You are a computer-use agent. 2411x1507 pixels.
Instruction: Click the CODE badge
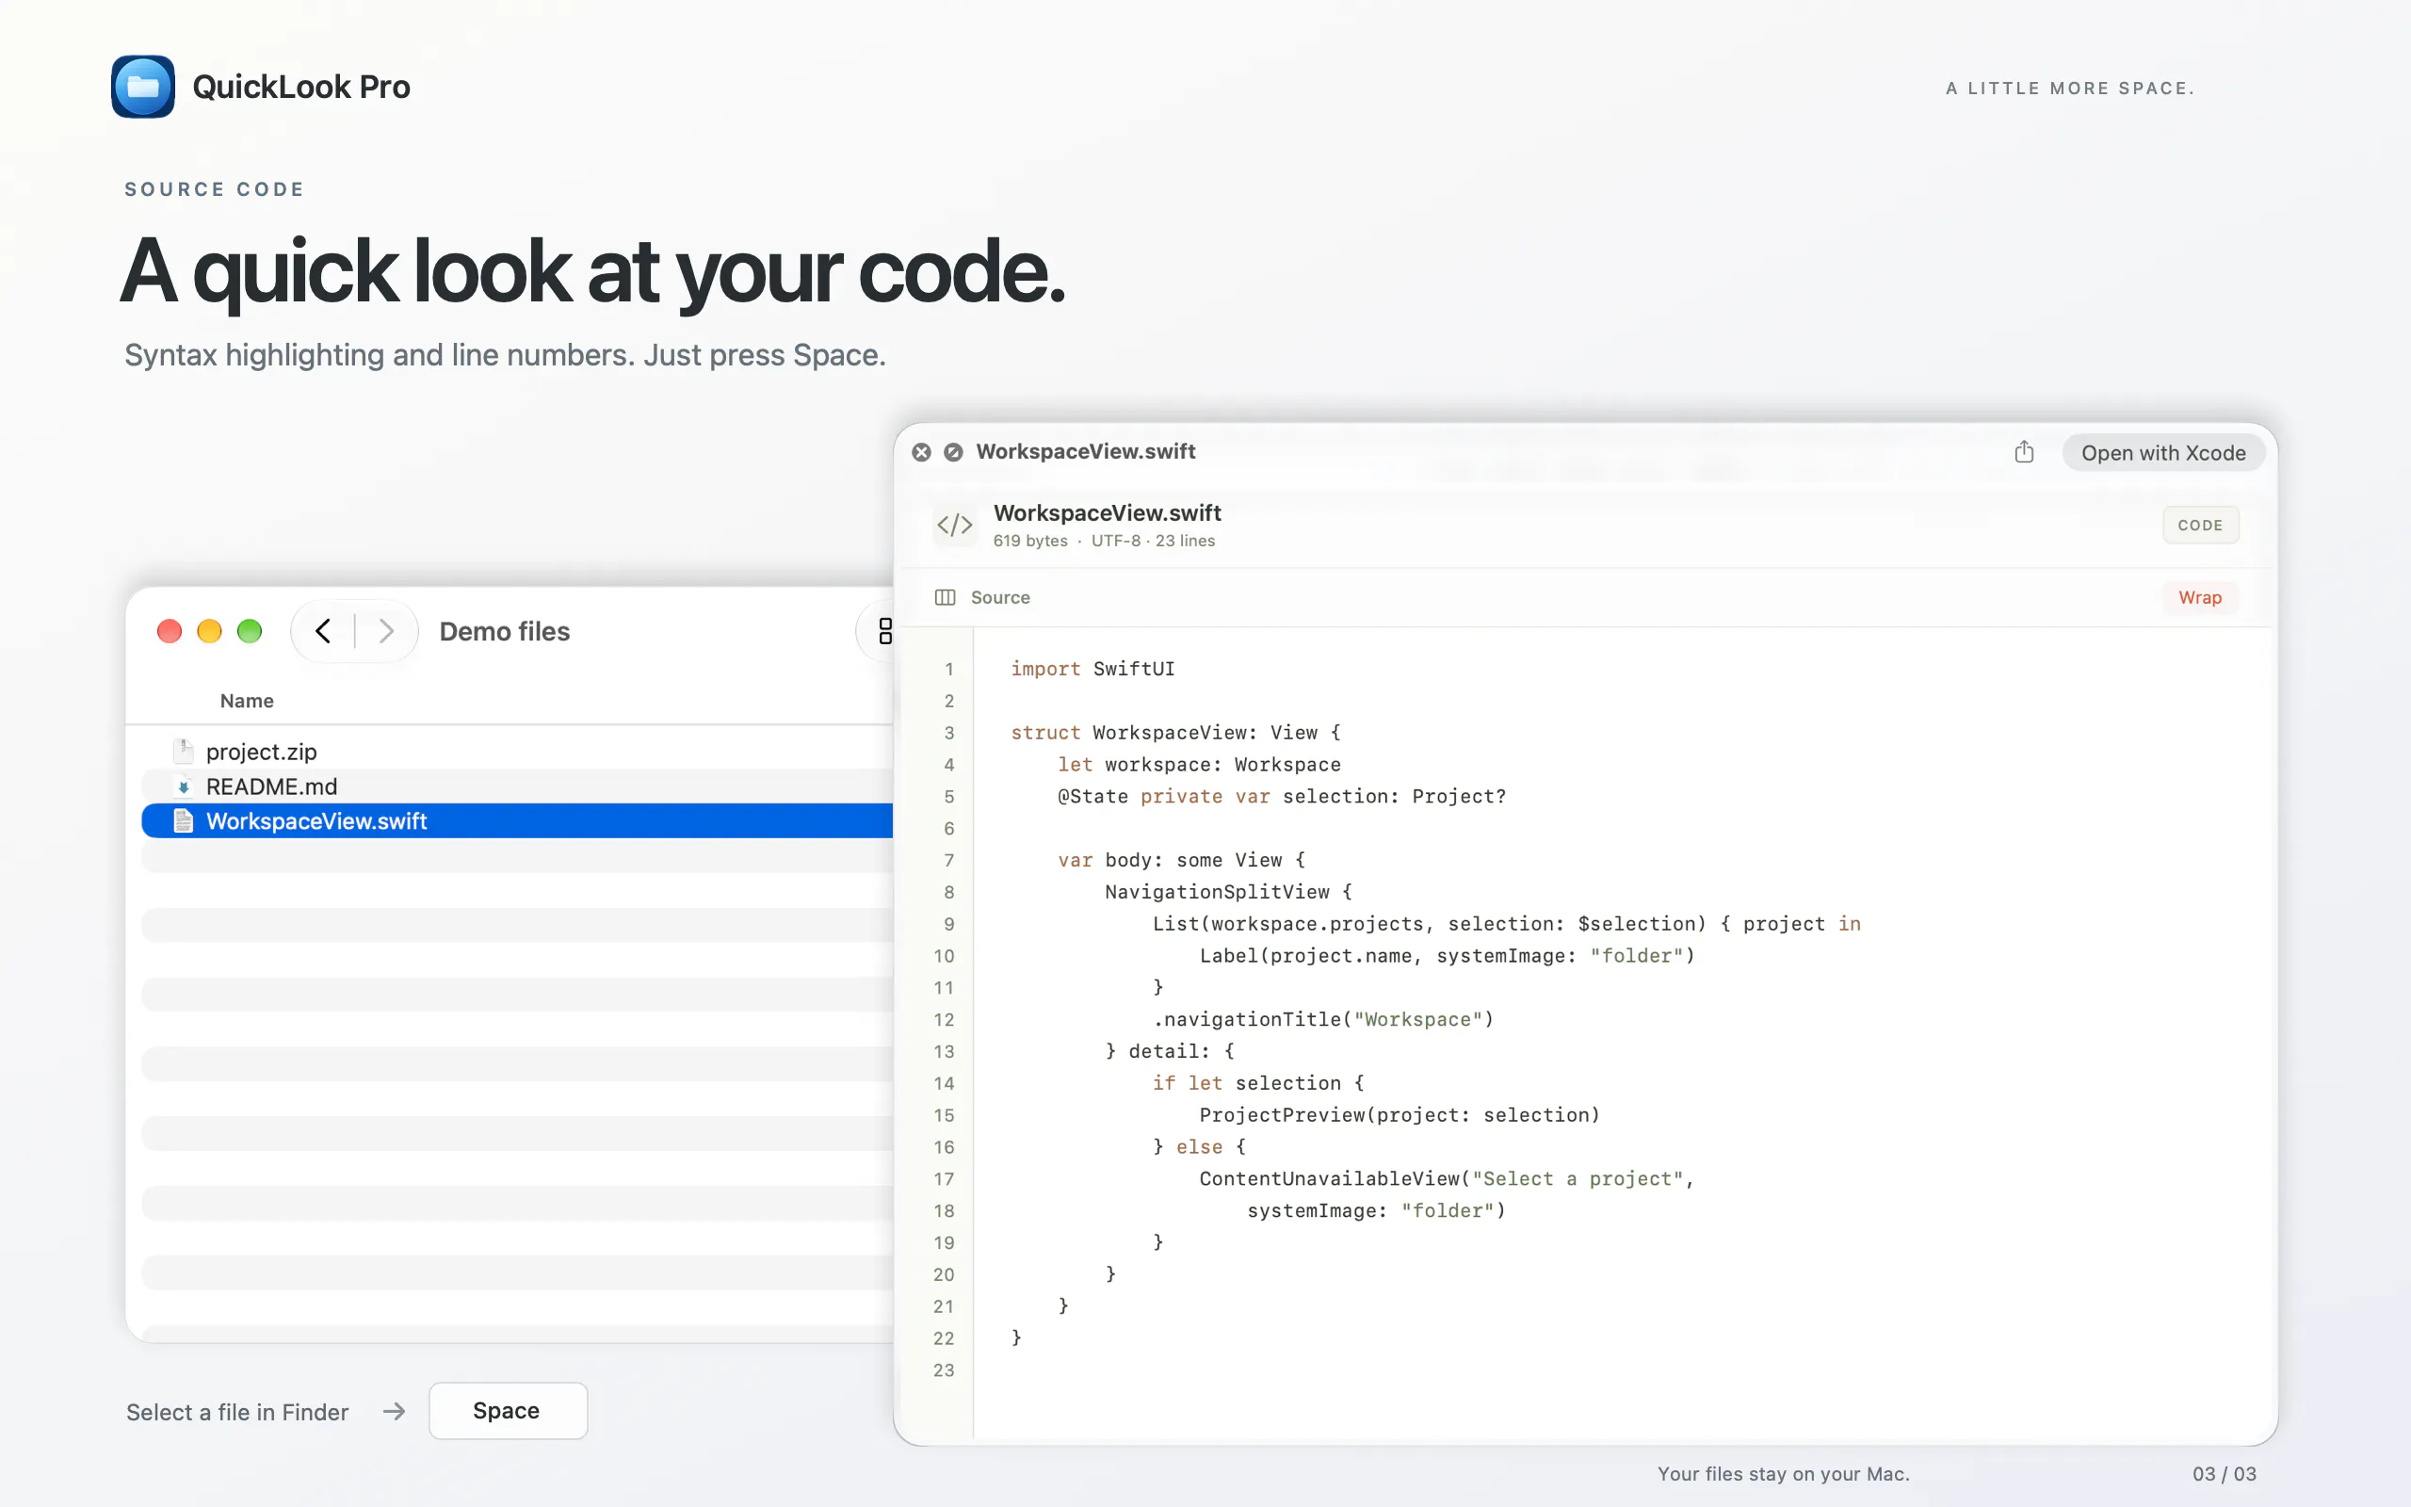(x=2200, y=526)
